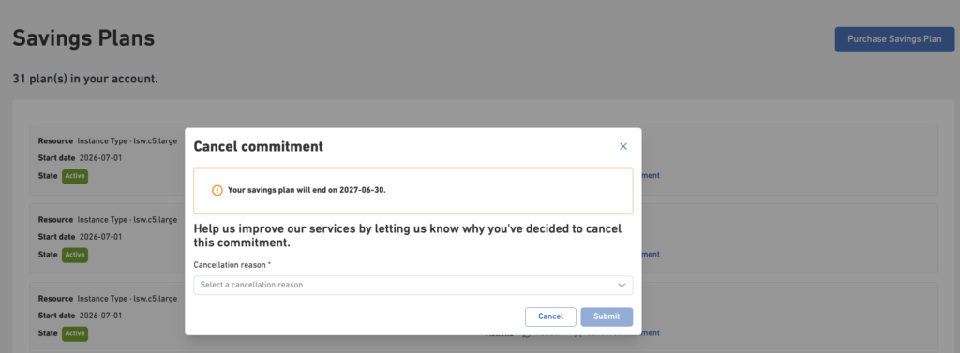The image size is (960, 353).
Task: Click the Active badge on third plan
Action: coord(75,333)
